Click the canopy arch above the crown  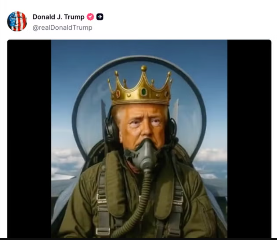click(x=139, y=59)
